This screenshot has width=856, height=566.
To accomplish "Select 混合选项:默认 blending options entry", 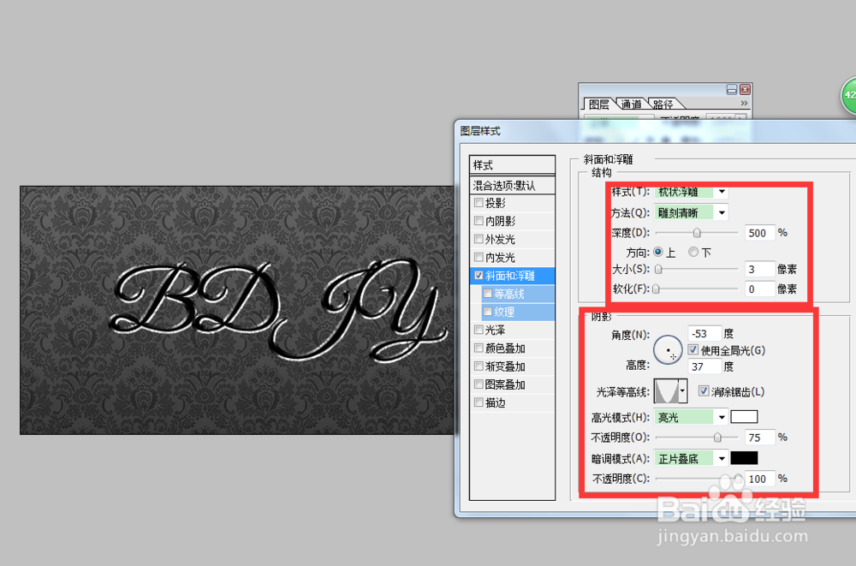I will click(512, 186).
